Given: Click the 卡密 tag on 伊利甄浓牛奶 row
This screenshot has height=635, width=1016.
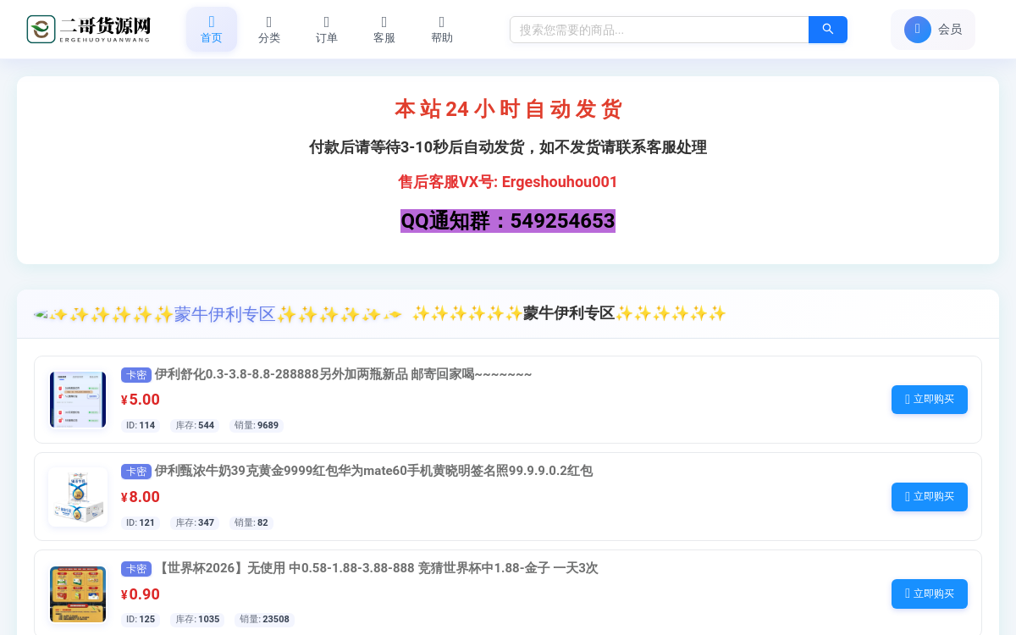Looking at the screenshot, I should click(135, 472).
